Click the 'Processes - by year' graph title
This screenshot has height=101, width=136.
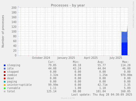click(x=68, y=5)
